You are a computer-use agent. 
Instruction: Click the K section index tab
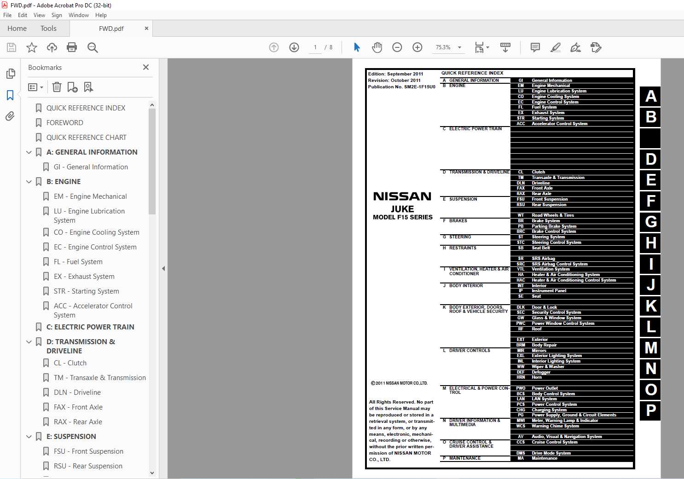pos(650,306)
